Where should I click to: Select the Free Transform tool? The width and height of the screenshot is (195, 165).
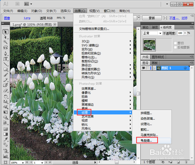click(5, 112)
